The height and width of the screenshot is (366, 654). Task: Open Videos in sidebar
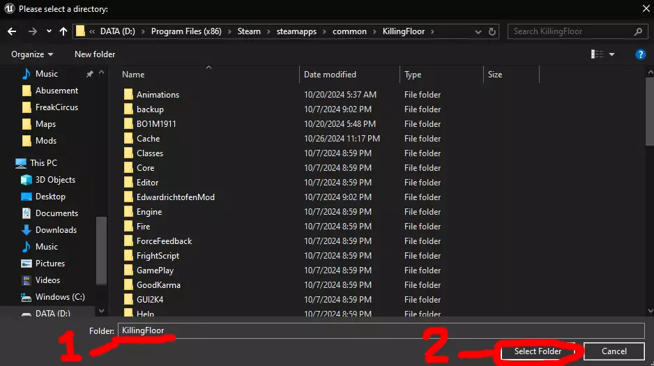click(x=47, y=280)
